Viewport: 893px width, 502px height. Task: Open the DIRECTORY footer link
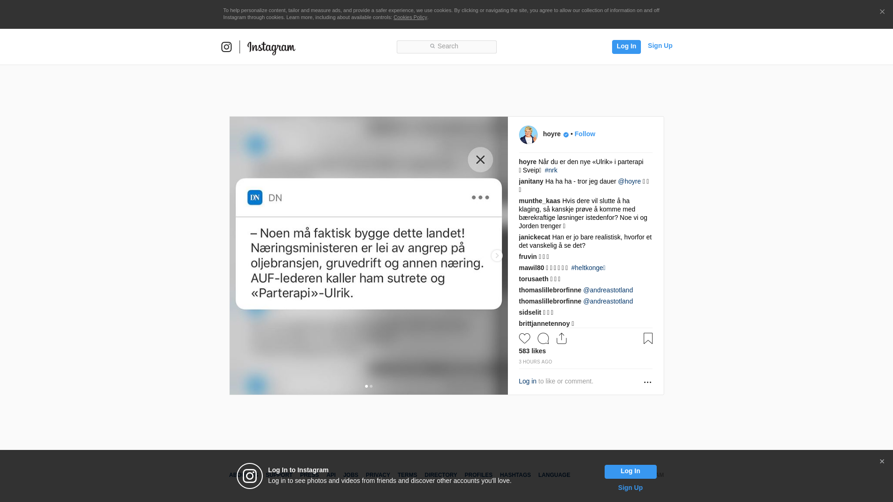tap(440, 475)
